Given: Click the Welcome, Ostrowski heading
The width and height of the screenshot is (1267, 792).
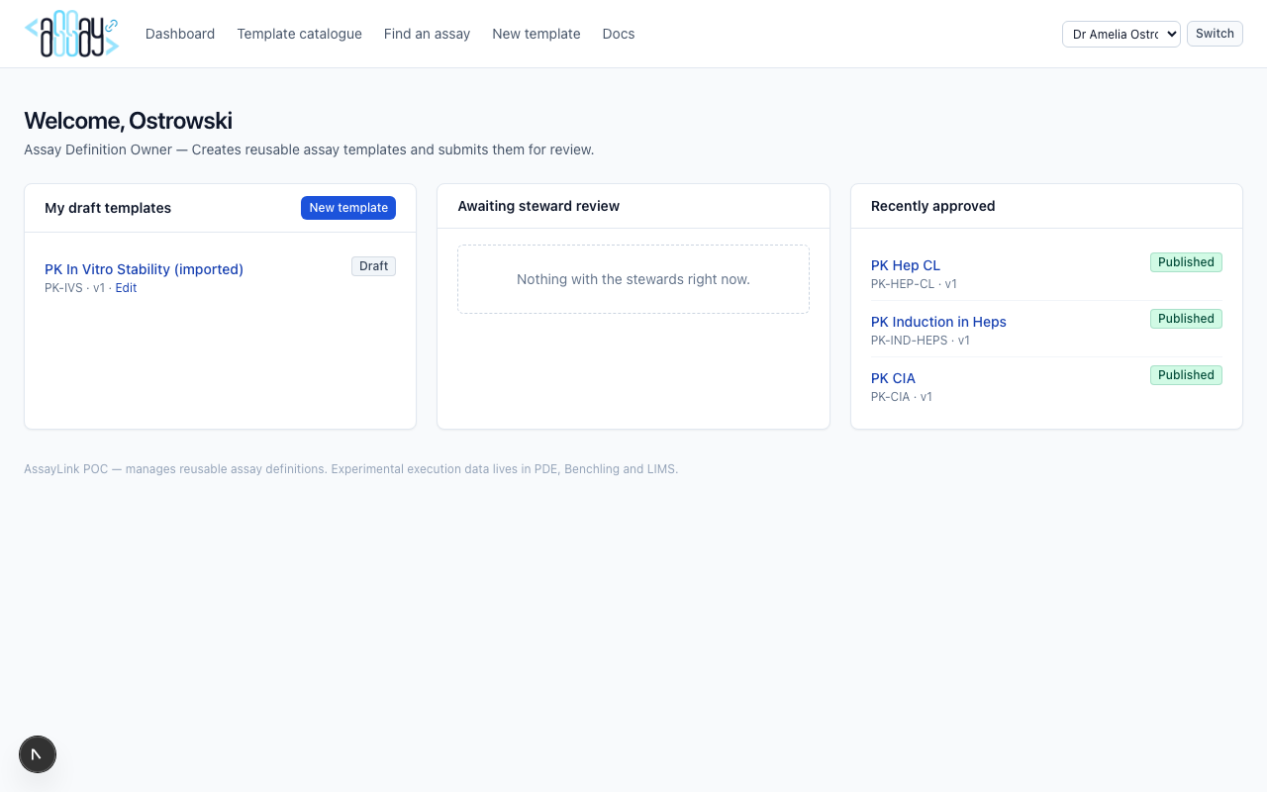Looking at the screenshot, I should coord(128,121).
